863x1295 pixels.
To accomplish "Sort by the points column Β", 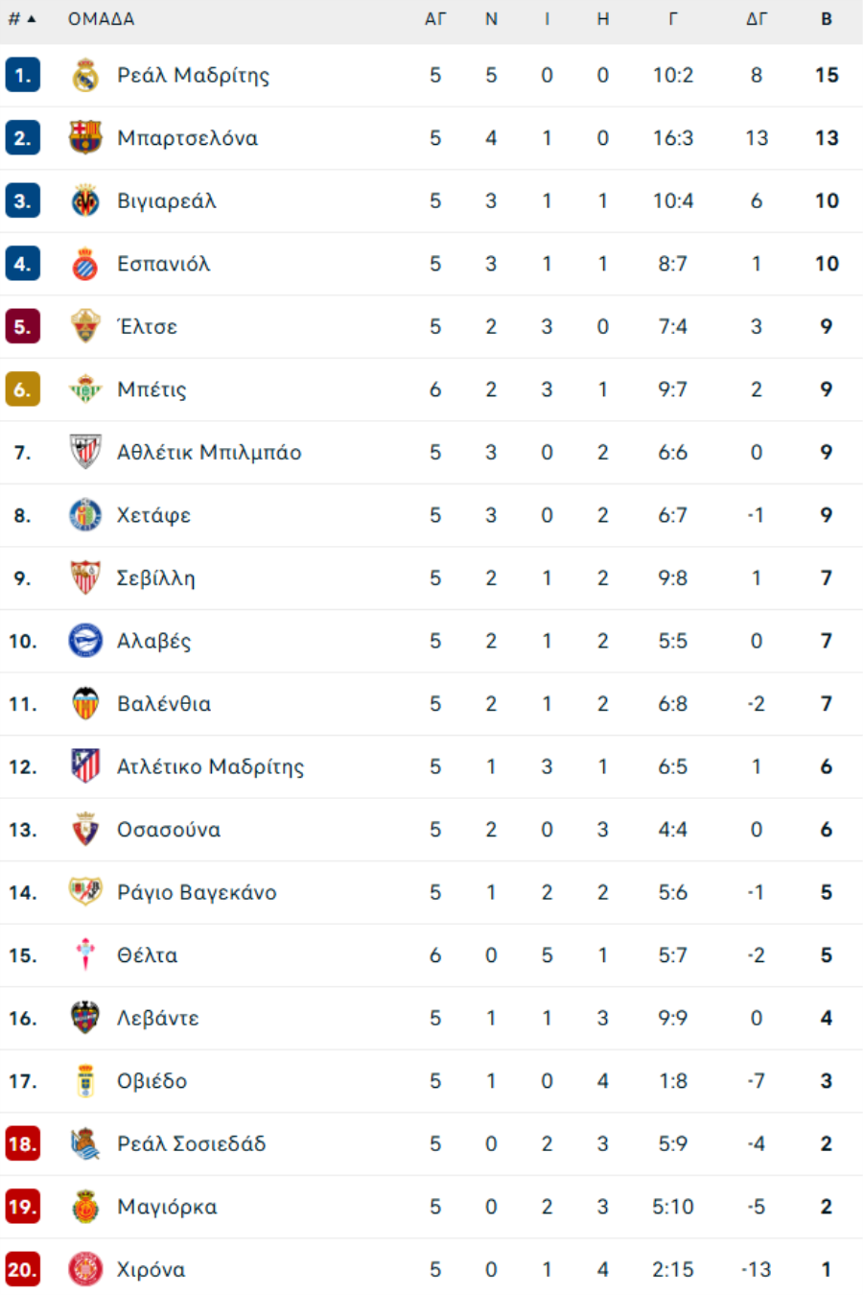I will (x=827, y=19).
